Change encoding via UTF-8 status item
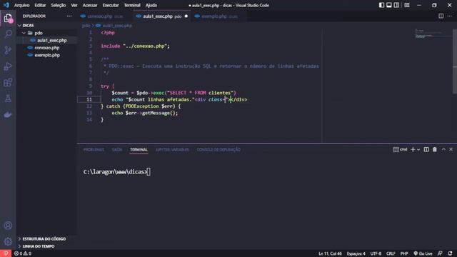The width and height of the screenshot is (457, 257). [376, 253]
